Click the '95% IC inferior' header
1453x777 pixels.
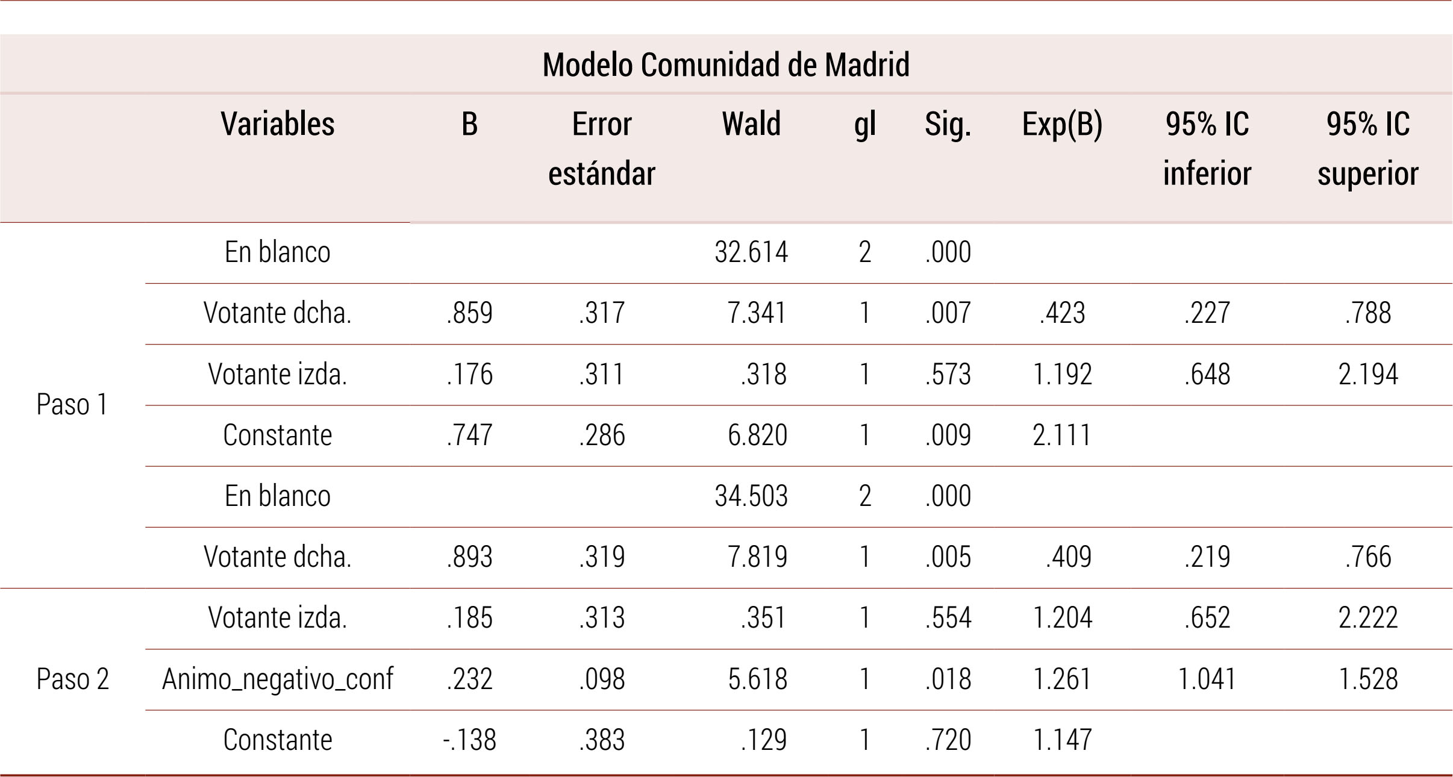click(1207, 149)
